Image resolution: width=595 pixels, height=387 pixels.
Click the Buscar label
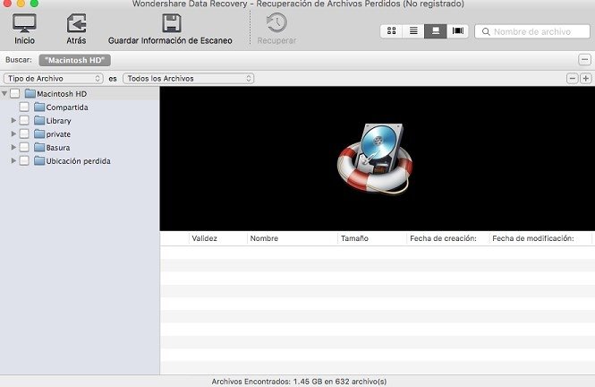tap(19, 60)
